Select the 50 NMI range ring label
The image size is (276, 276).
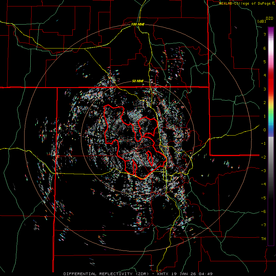click(x=138, y=81)
